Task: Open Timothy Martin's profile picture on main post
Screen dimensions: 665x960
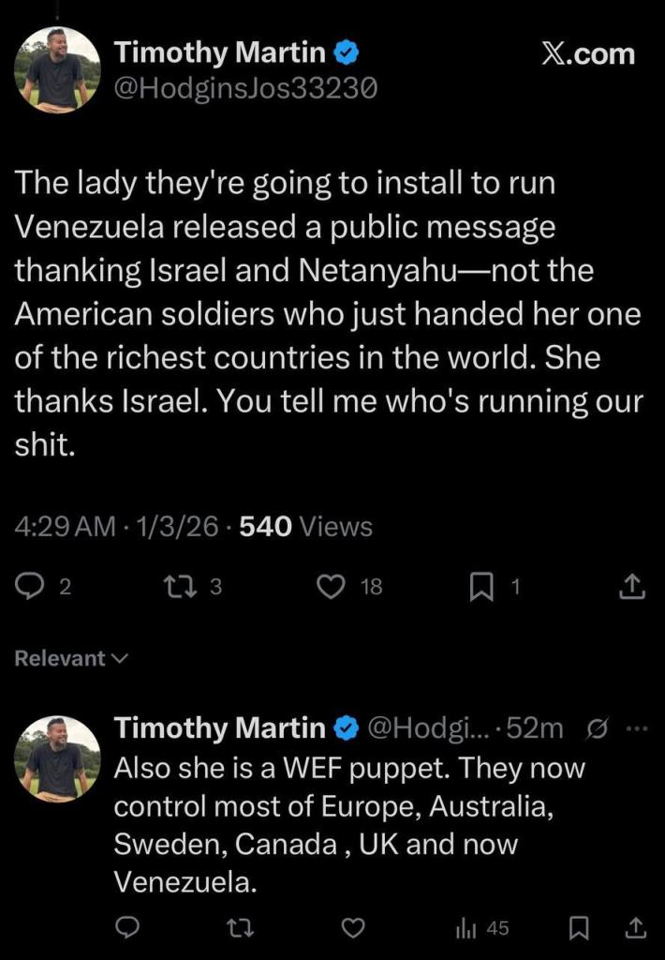Action: pos(57,68)
